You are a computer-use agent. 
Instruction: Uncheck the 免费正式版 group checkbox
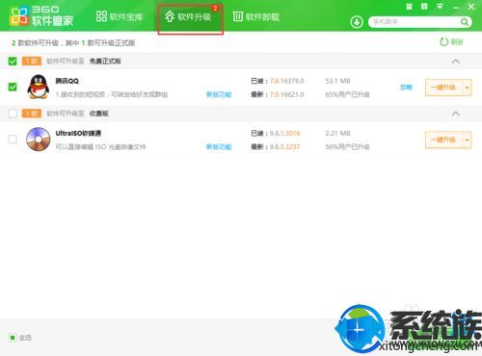(x=13, y=61)
